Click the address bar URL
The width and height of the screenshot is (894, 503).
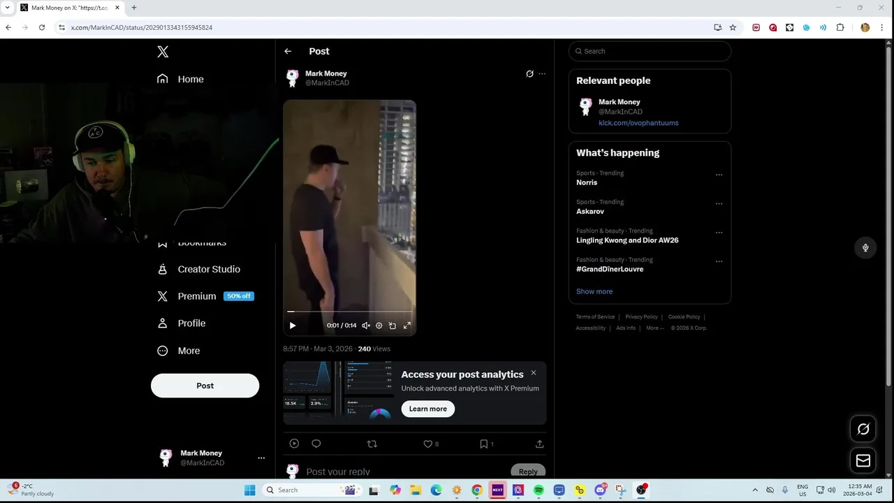[x=142, y=27]
